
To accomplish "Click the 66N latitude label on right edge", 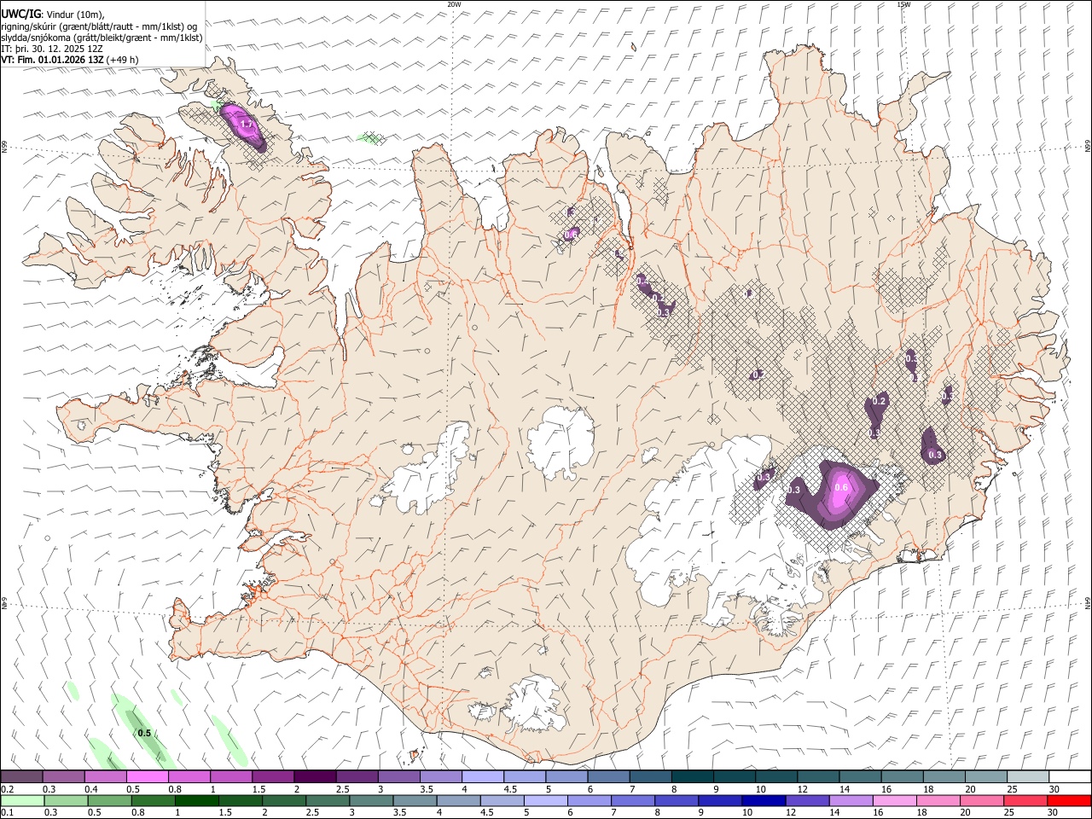I will coord(1088,147).
